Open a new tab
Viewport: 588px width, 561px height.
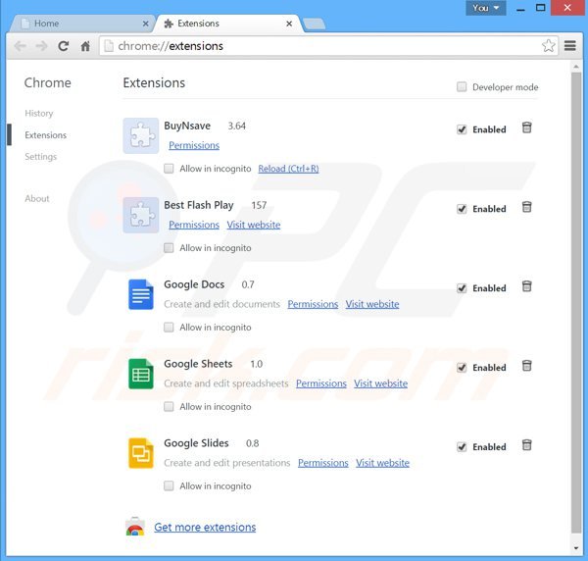[x=315, y=24]
